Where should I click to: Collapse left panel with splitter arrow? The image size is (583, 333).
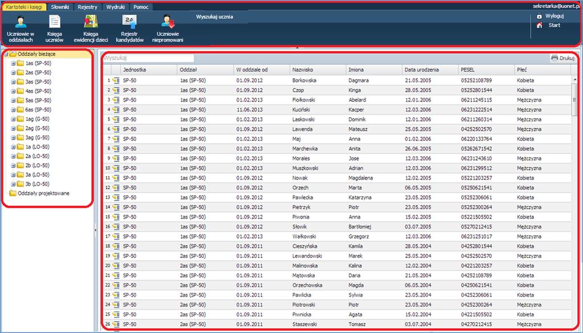pyautogui.click(x=96, y=230)
